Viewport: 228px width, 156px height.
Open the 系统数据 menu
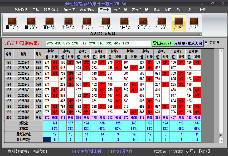tap(21, 10)
